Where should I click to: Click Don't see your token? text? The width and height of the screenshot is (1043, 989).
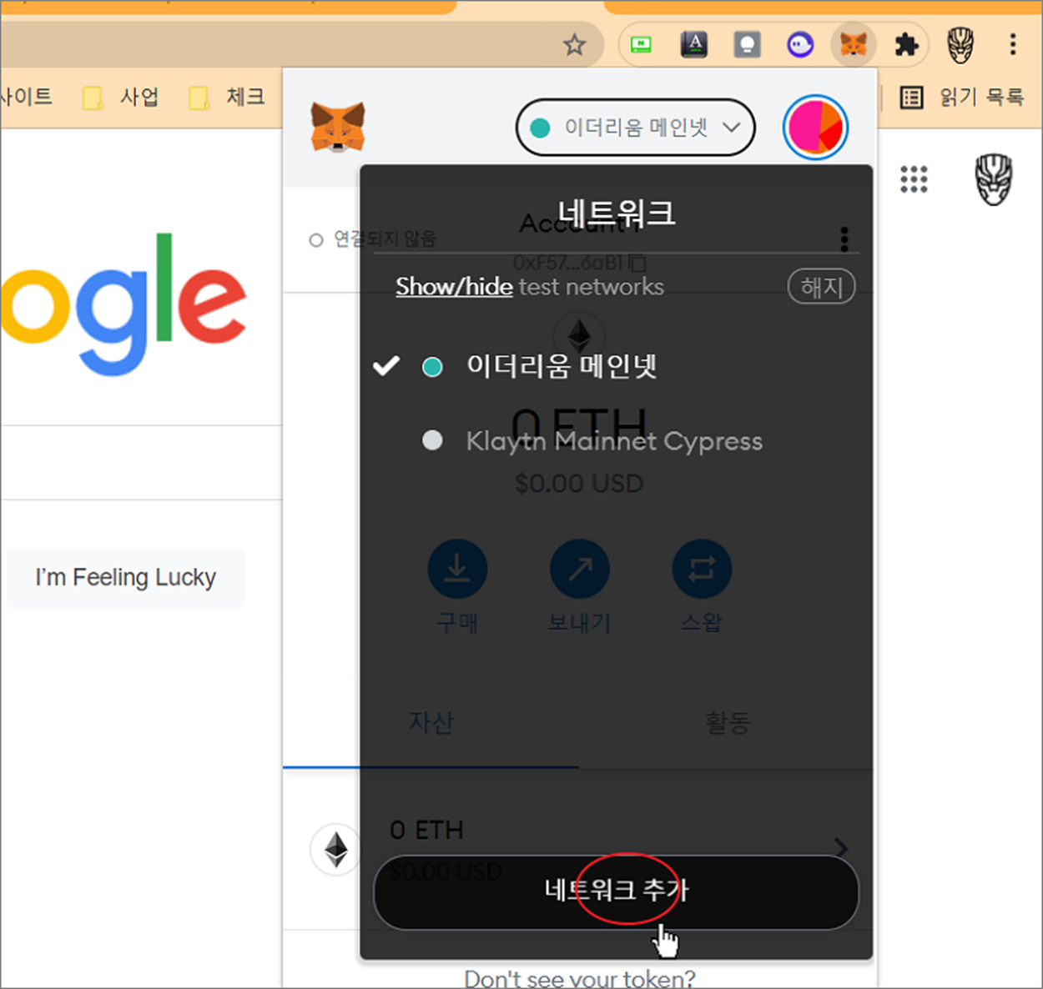tap(579, 978)
